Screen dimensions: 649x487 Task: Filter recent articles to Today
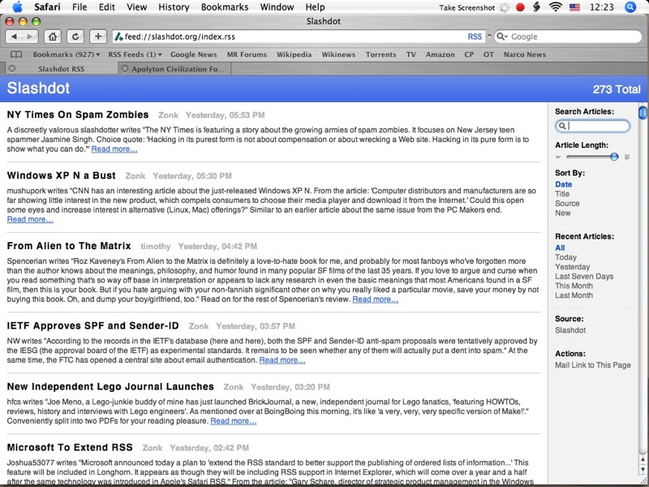(x=565, y=257)
